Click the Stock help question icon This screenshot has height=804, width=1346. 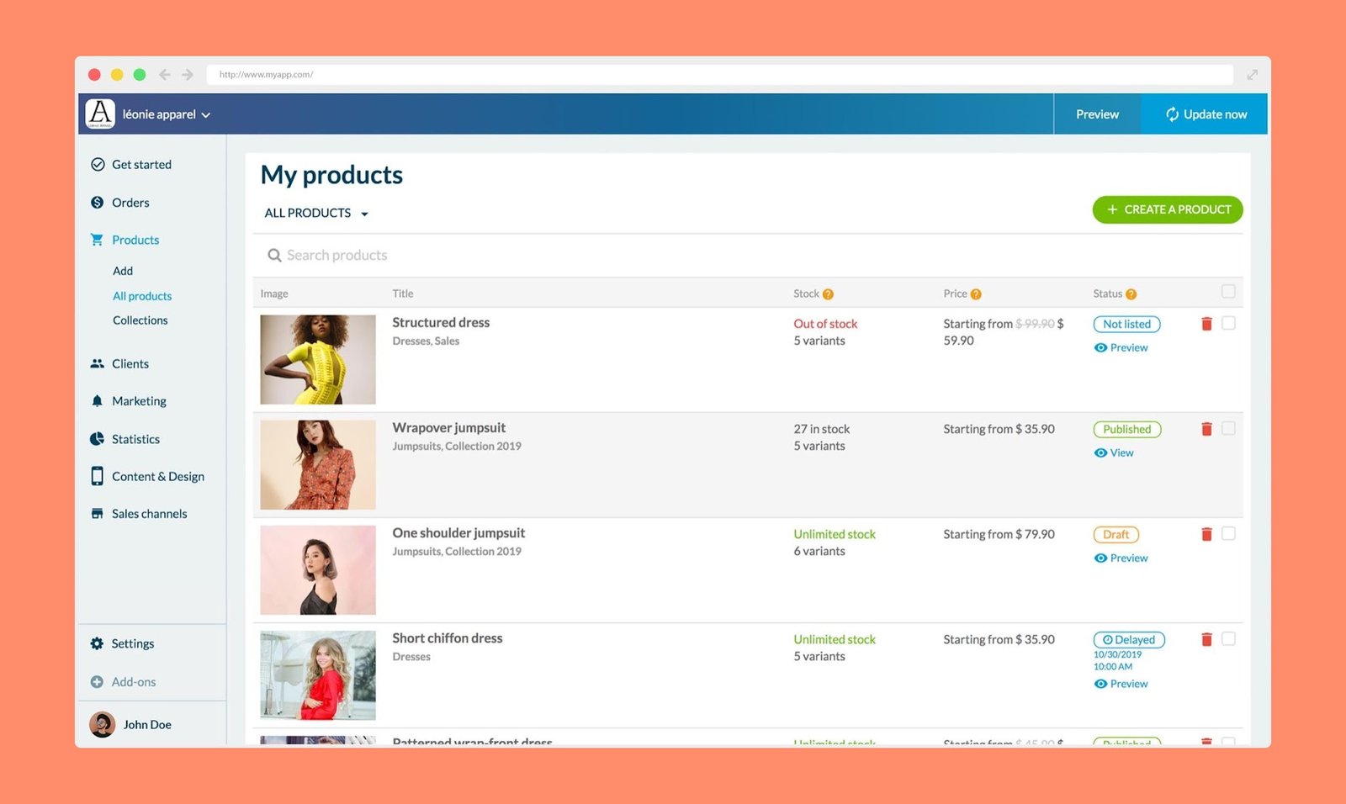tap(828, 294)
